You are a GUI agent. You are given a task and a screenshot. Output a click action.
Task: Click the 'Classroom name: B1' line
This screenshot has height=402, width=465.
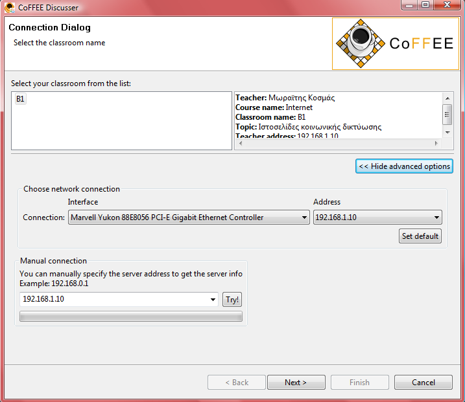tap(270, 117)
